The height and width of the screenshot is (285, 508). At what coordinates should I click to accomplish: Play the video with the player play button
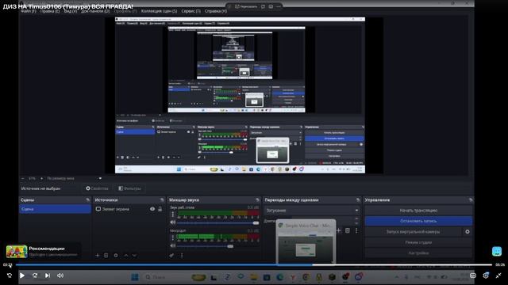click(x=22, y=275)
